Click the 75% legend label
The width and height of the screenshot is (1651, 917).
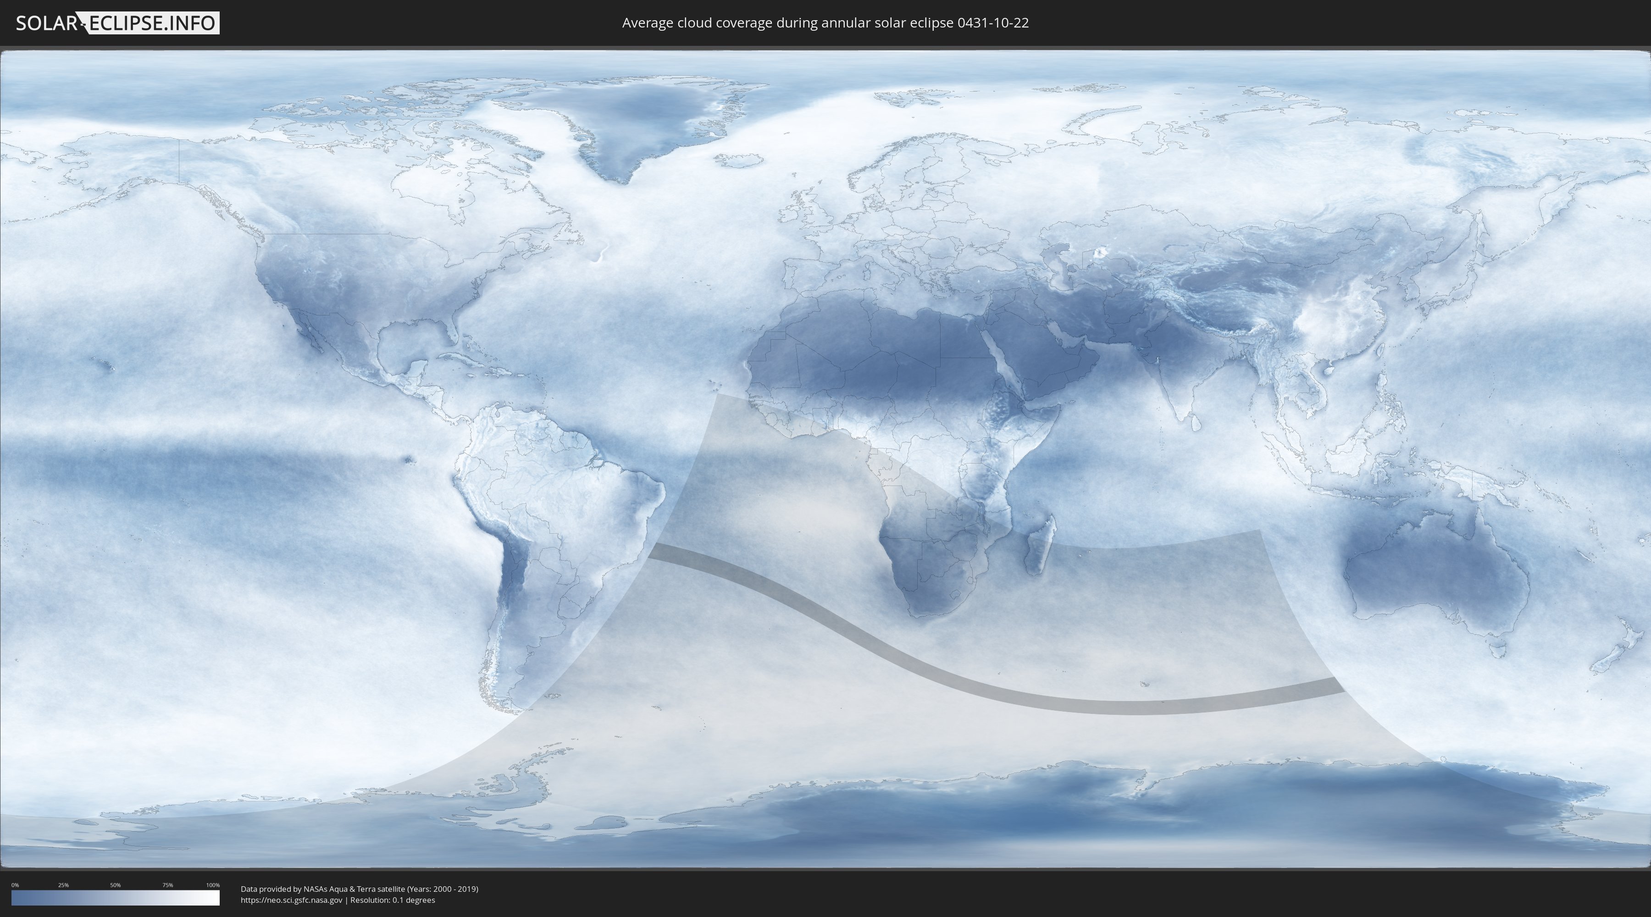168,885
